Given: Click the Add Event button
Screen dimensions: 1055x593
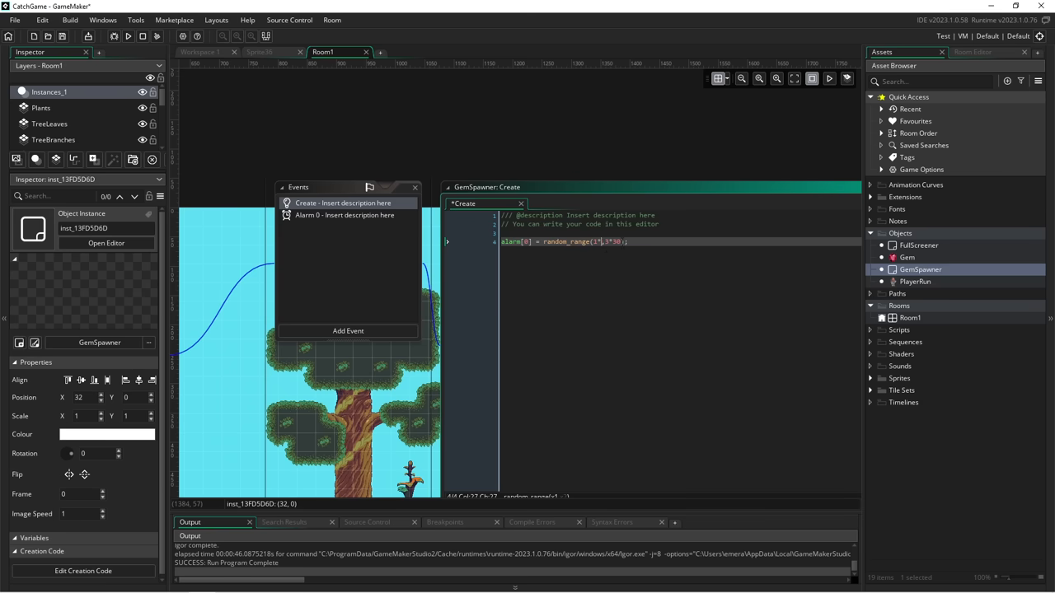Looking at the screenshot, I should (348, 330).
